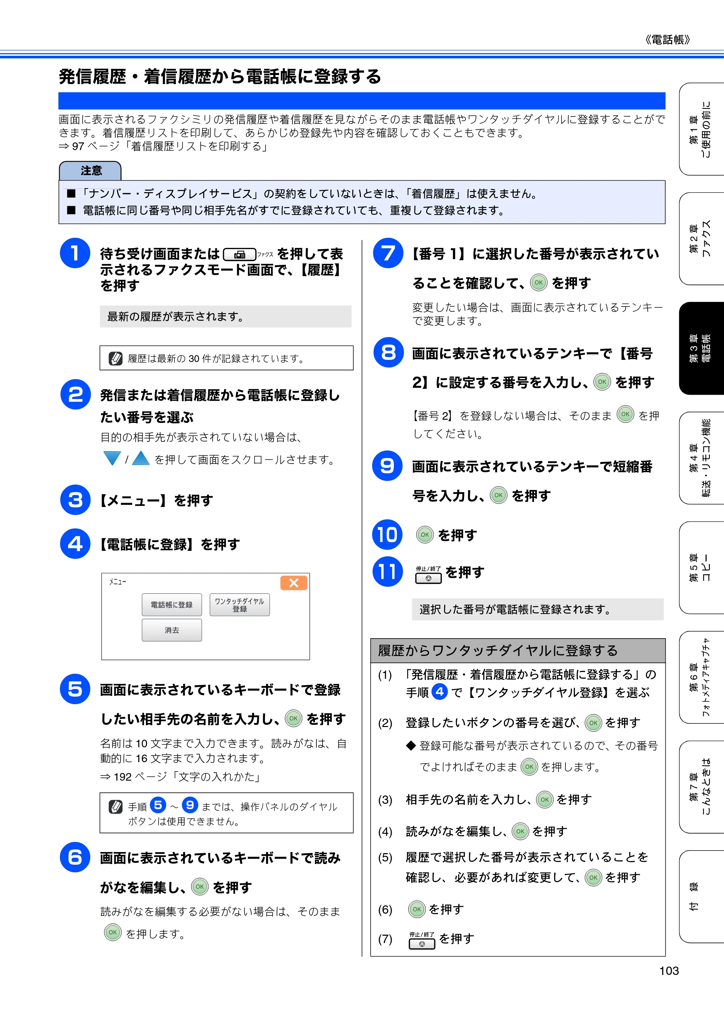
Task: Click the 停止/終了 stop button icon in step 11
Action: (x=429, y=575)
